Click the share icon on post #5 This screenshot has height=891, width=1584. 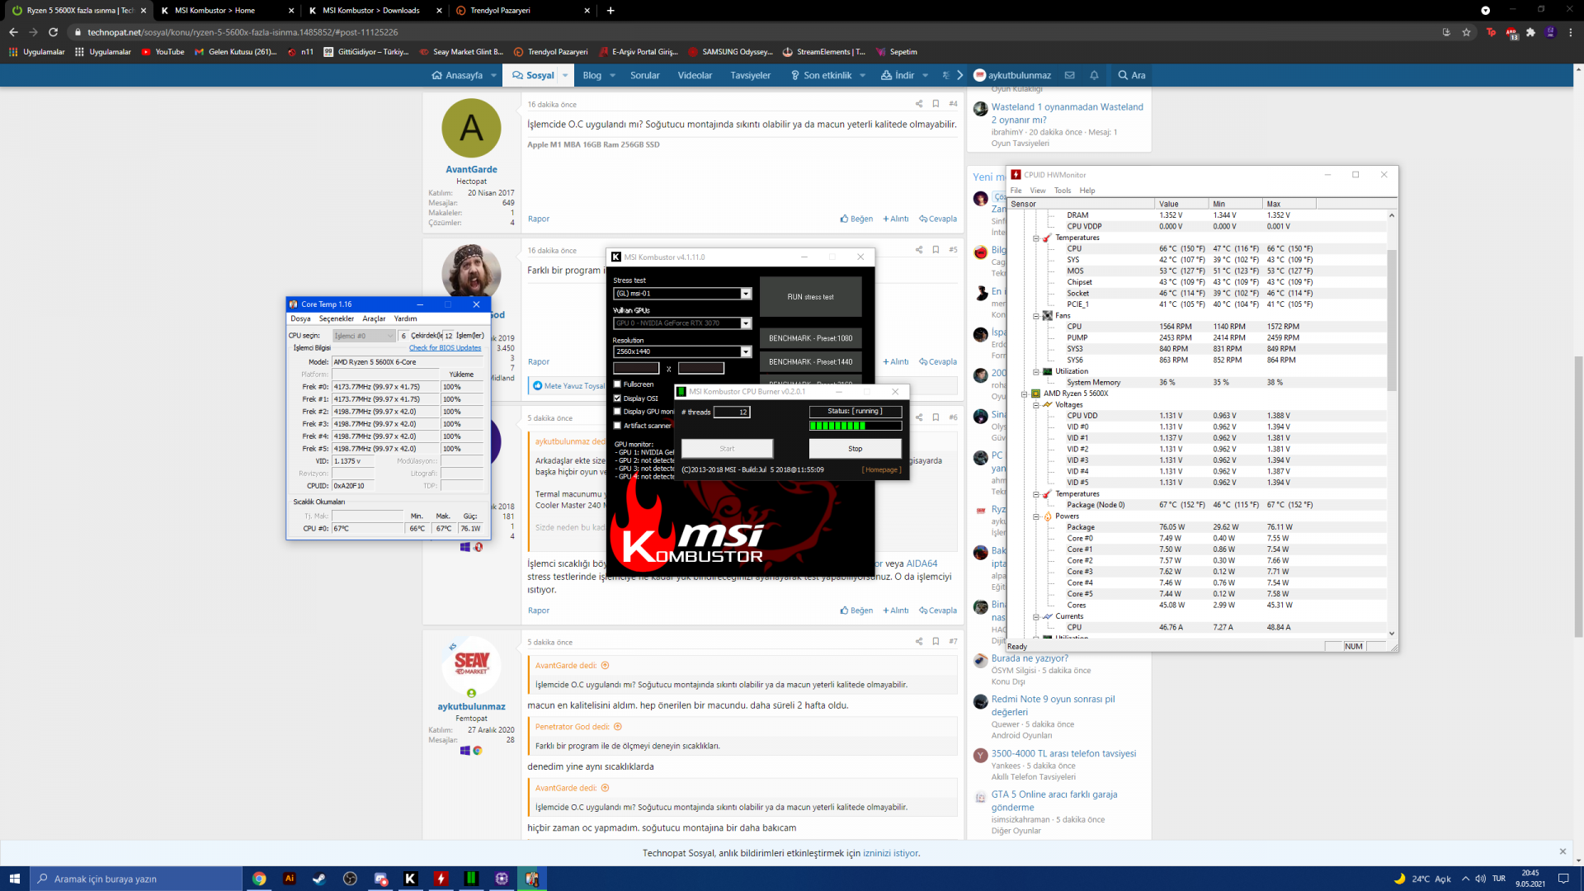coord(918,250)
